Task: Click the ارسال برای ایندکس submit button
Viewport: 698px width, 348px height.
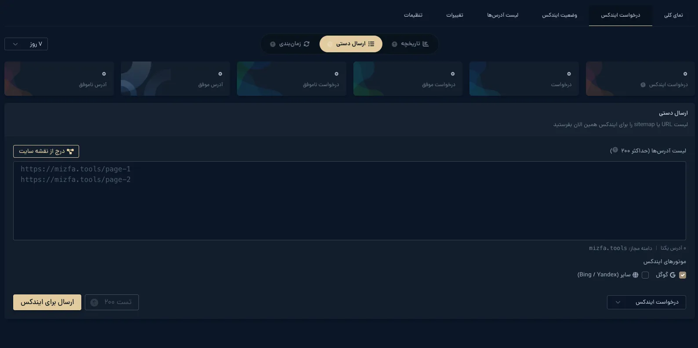Action: point(47,302)
